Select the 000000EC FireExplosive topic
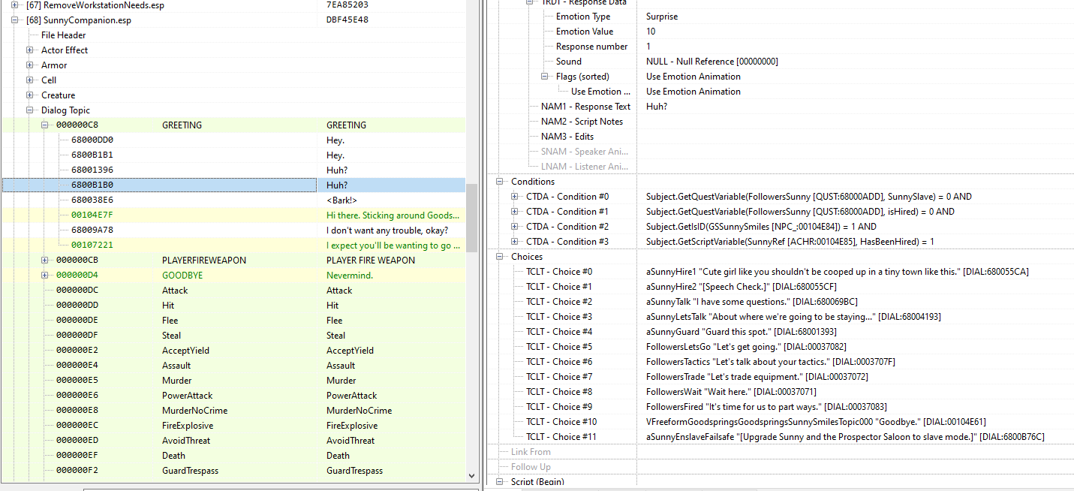1074x491 pixels. coord(233,426)
